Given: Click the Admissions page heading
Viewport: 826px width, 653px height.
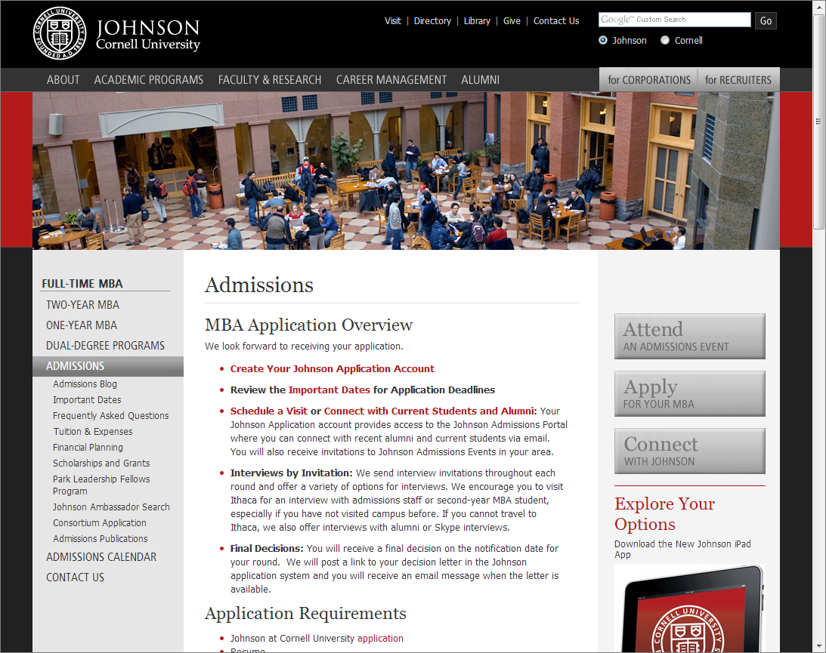Looking at the screenshot, I should coord(259,285).
